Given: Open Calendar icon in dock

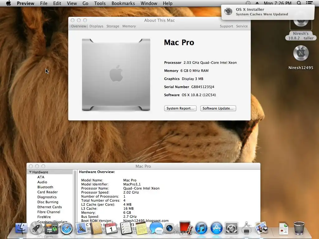Looking at the screenshot, I should click(111, 228).
